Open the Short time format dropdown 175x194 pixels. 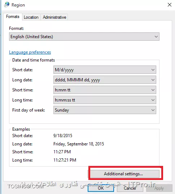tap(105, 90)
